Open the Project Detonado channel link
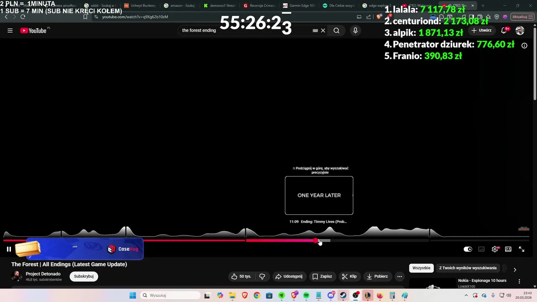 pyautogui.click(x=43, y=274)
